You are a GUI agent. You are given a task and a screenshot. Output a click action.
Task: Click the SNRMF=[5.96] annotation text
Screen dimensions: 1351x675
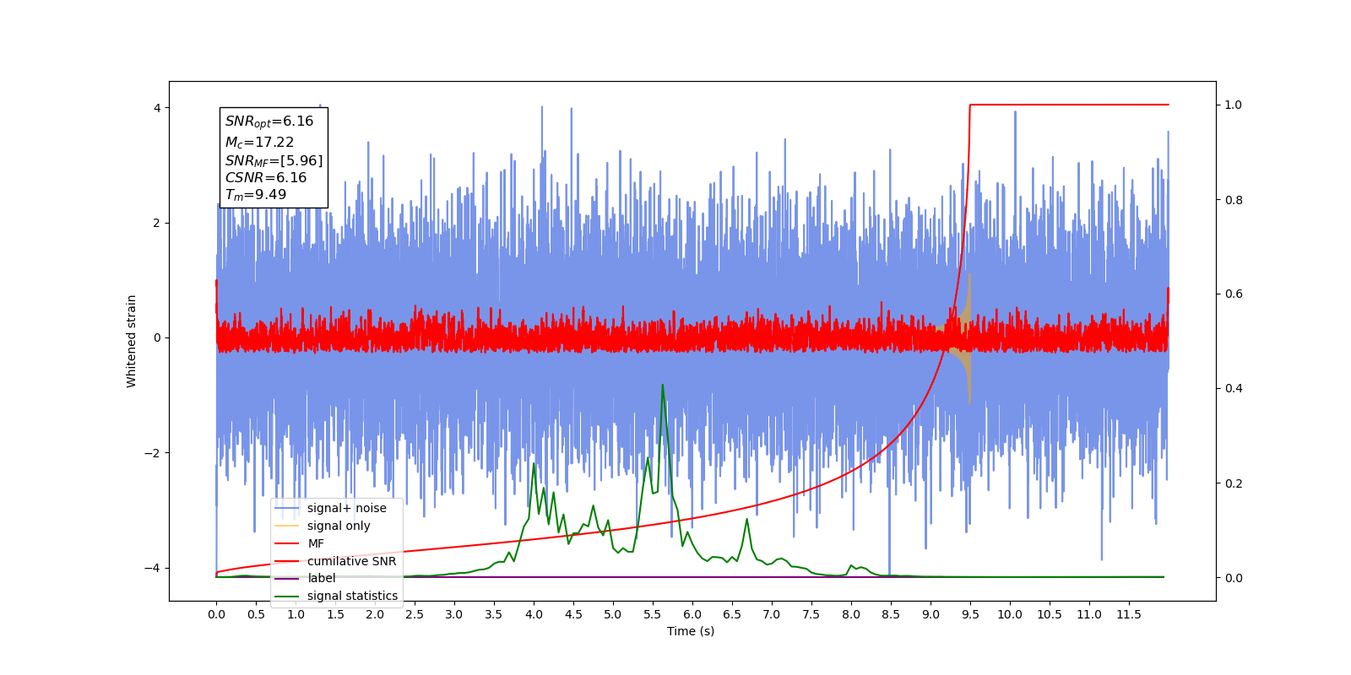point(274,160)
